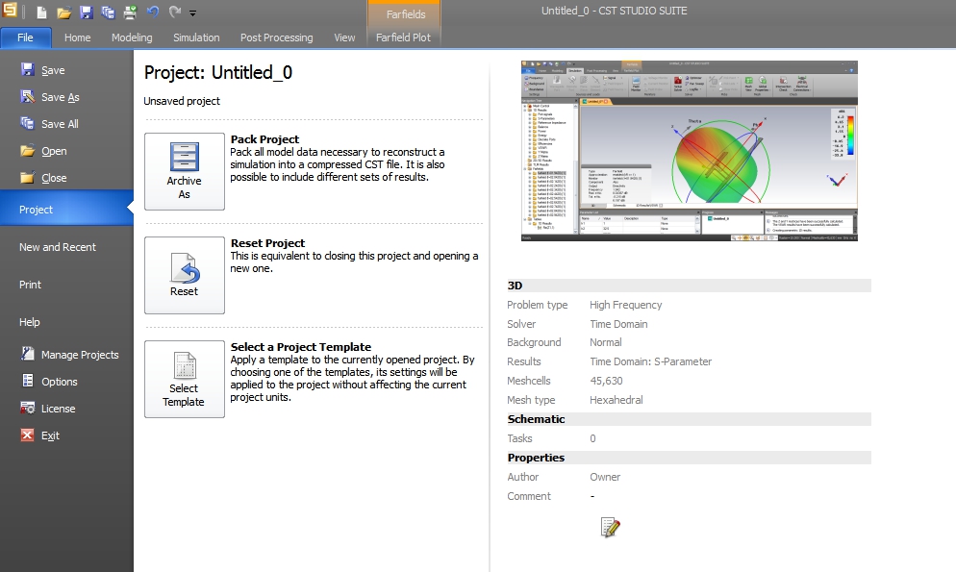Select Help in the sidebar
Viewport: 956px width, 572px height.
click(29, 322)
